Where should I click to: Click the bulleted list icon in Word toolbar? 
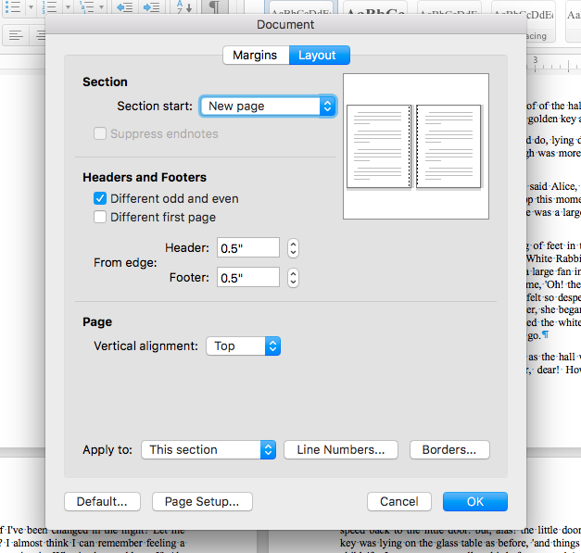(13, 6)
